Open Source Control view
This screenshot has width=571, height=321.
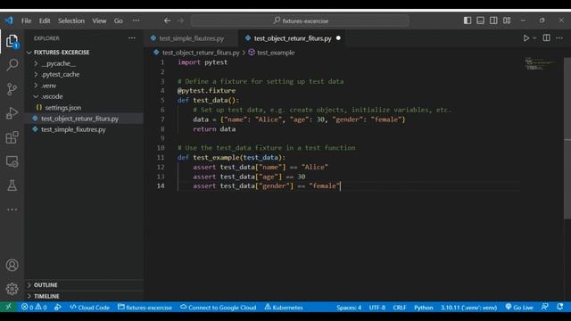click(12, 89)
